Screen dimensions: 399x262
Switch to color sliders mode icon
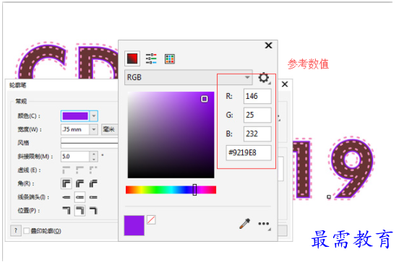coord(151,58)
